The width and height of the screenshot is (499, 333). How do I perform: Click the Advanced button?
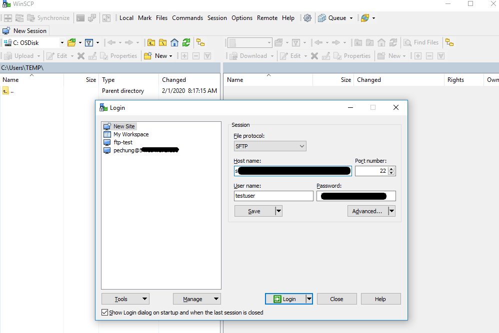point(368,211)
